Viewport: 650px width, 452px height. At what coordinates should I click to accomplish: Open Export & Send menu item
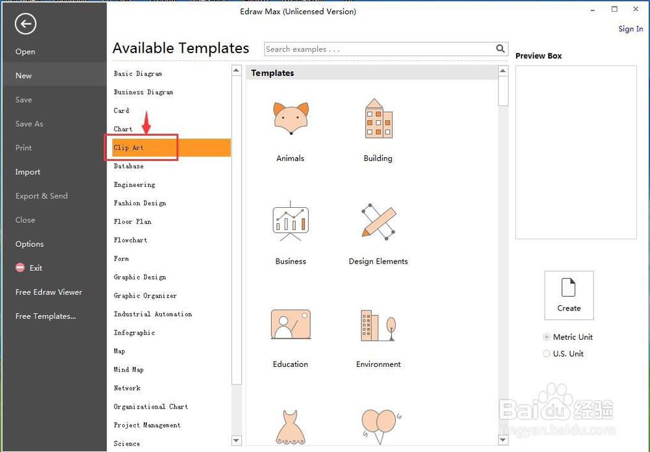pyautogui.click(x=42, y=196)
